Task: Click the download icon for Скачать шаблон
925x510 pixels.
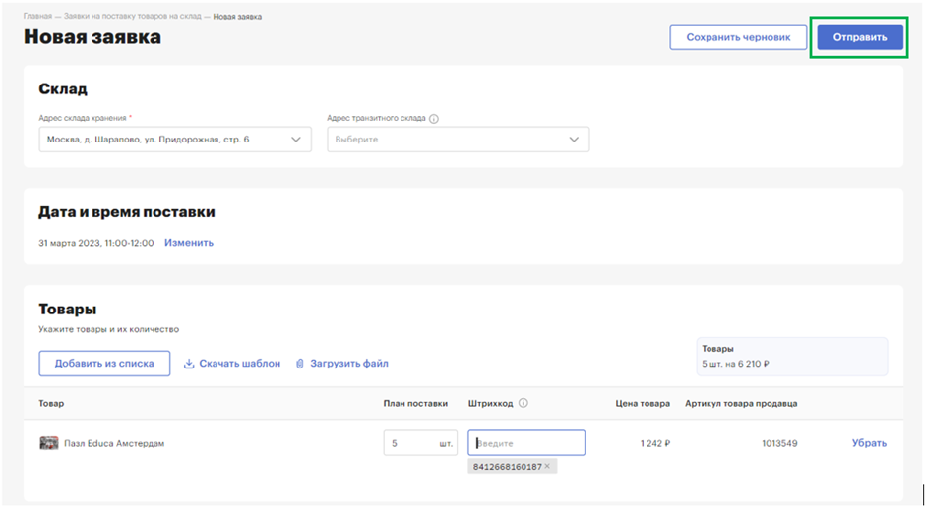Action: pyautogui.click(x=189, y=364)
